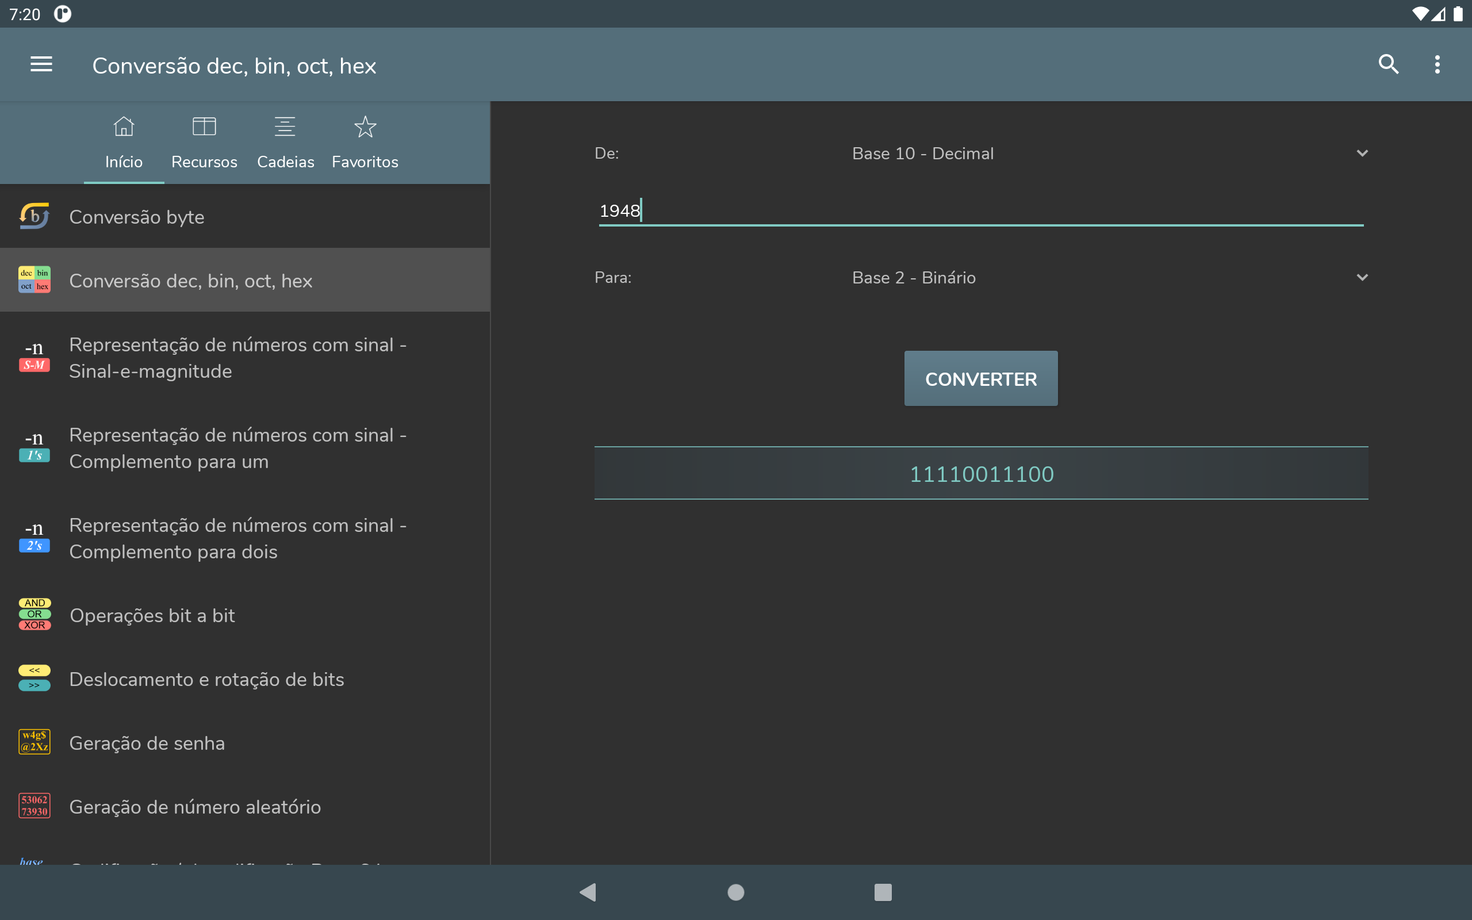Click the bit shift arrows icon

34,678
